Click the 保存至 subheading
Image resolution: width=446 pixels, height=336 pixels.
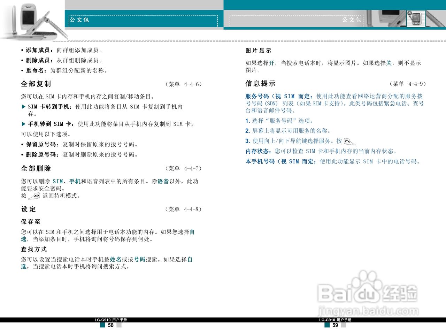tap(31, 222)
